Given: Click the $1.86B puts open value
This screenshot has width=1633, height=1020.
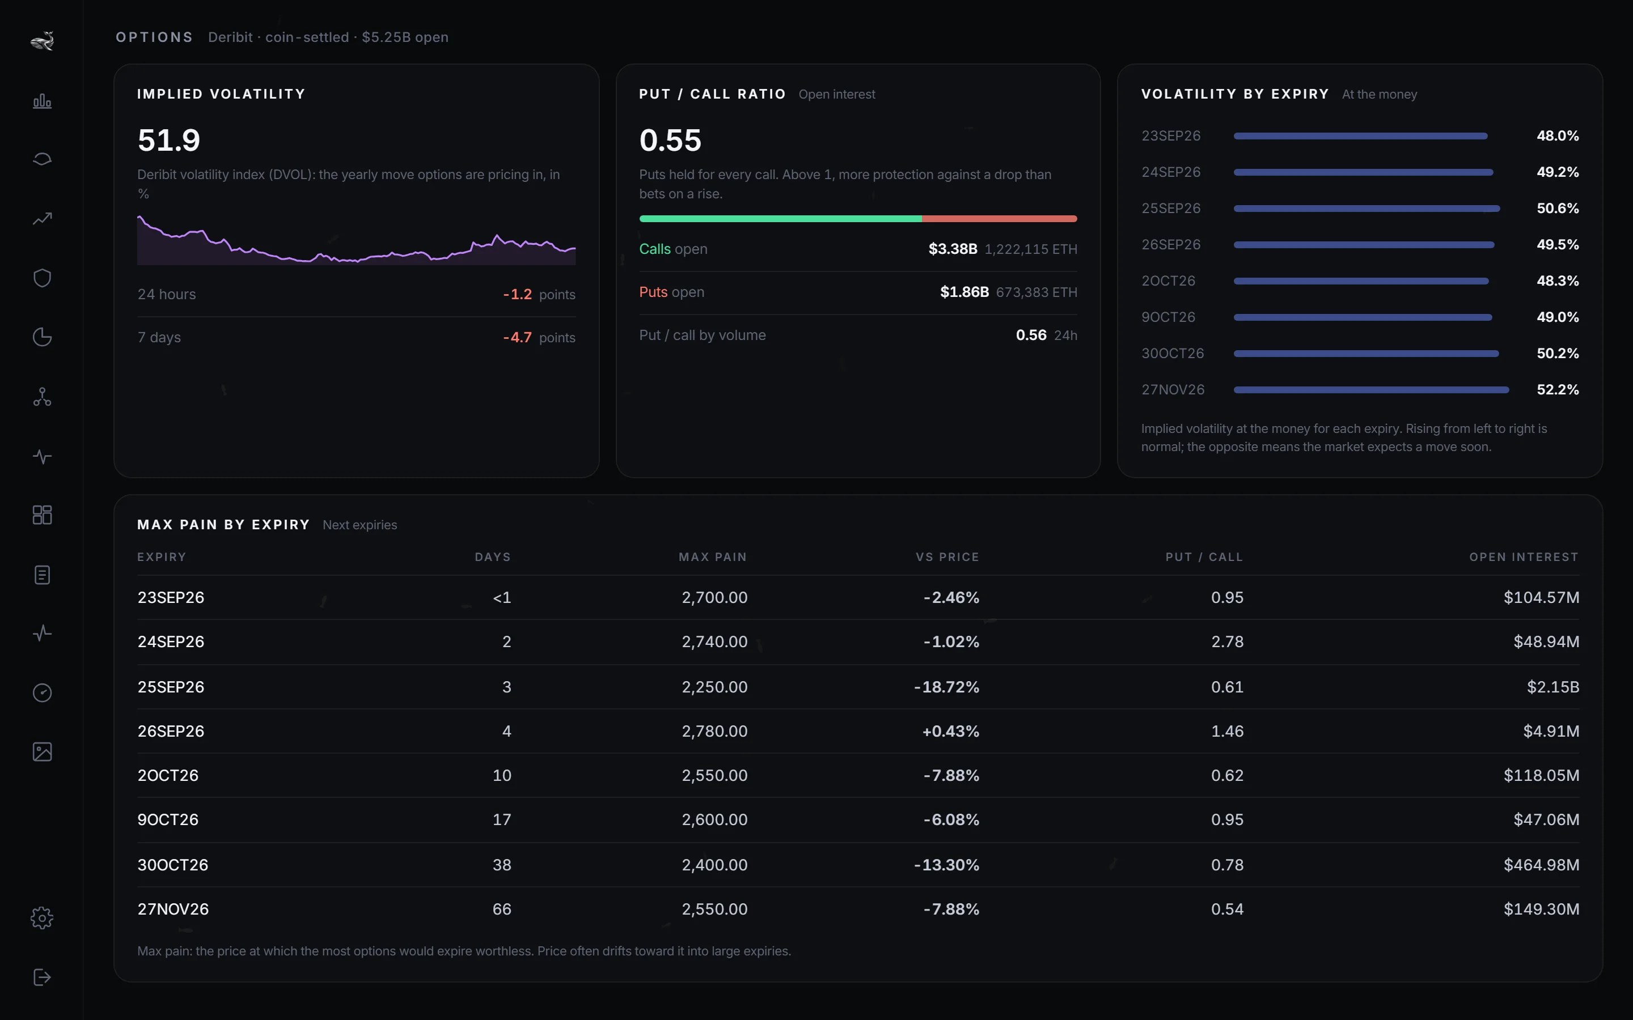Looking at the screenshot, I should [x=964, y=292].
